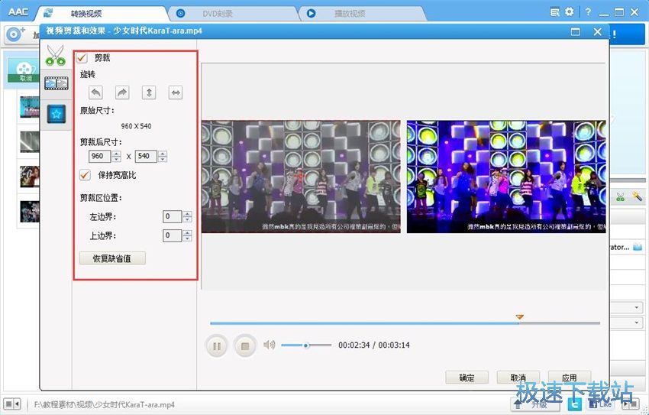649x415 pixels.
Task: Click the 应用 apply button
Action: 570,378
